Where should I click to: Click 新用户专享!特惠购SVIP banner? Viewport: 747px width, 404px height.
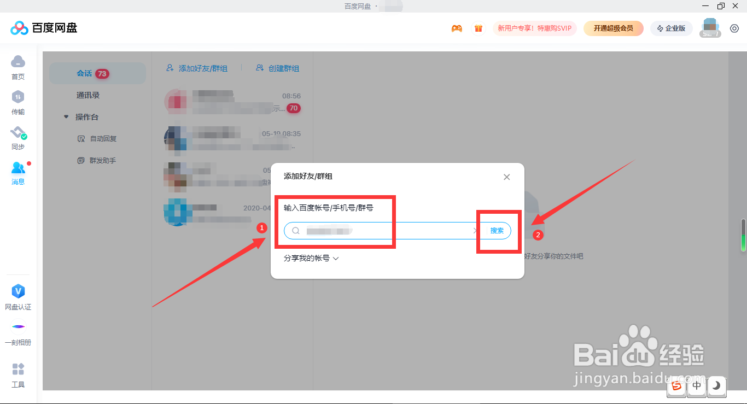534,28
